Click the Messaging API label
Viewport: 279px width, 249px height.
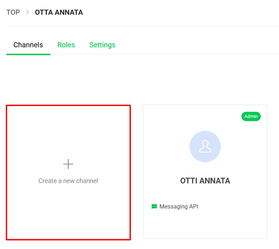pos(178,207)
